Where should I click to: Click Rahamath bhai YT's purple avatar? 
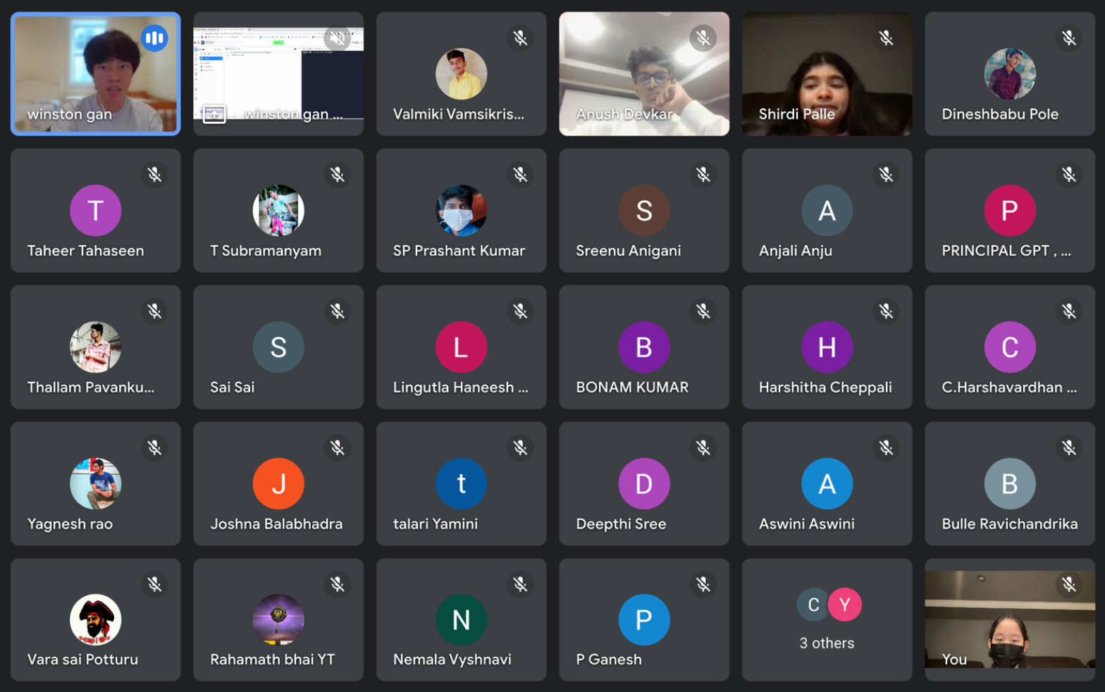pos(278,620)
